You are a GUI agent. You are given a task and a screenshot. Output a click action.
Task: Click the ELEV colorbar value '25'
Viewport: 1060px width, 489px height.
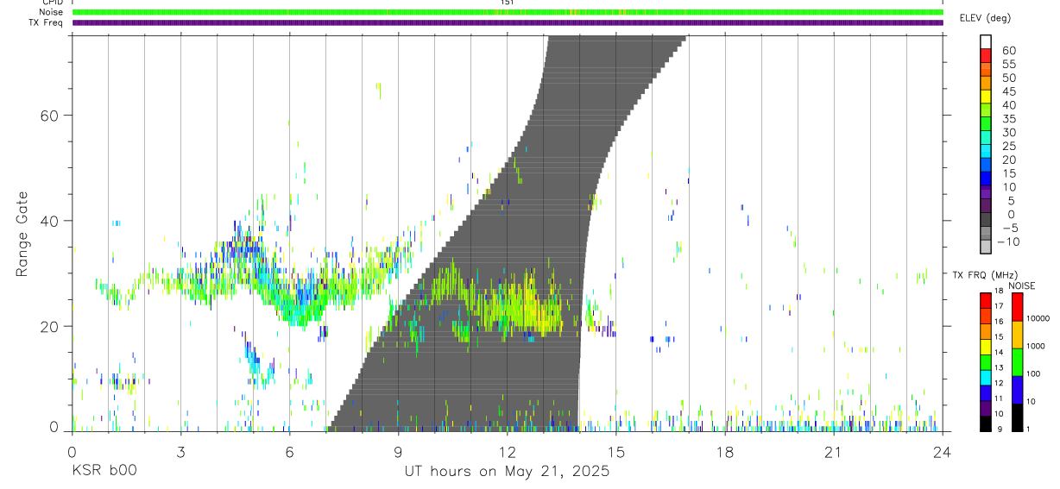point(1008,147)
